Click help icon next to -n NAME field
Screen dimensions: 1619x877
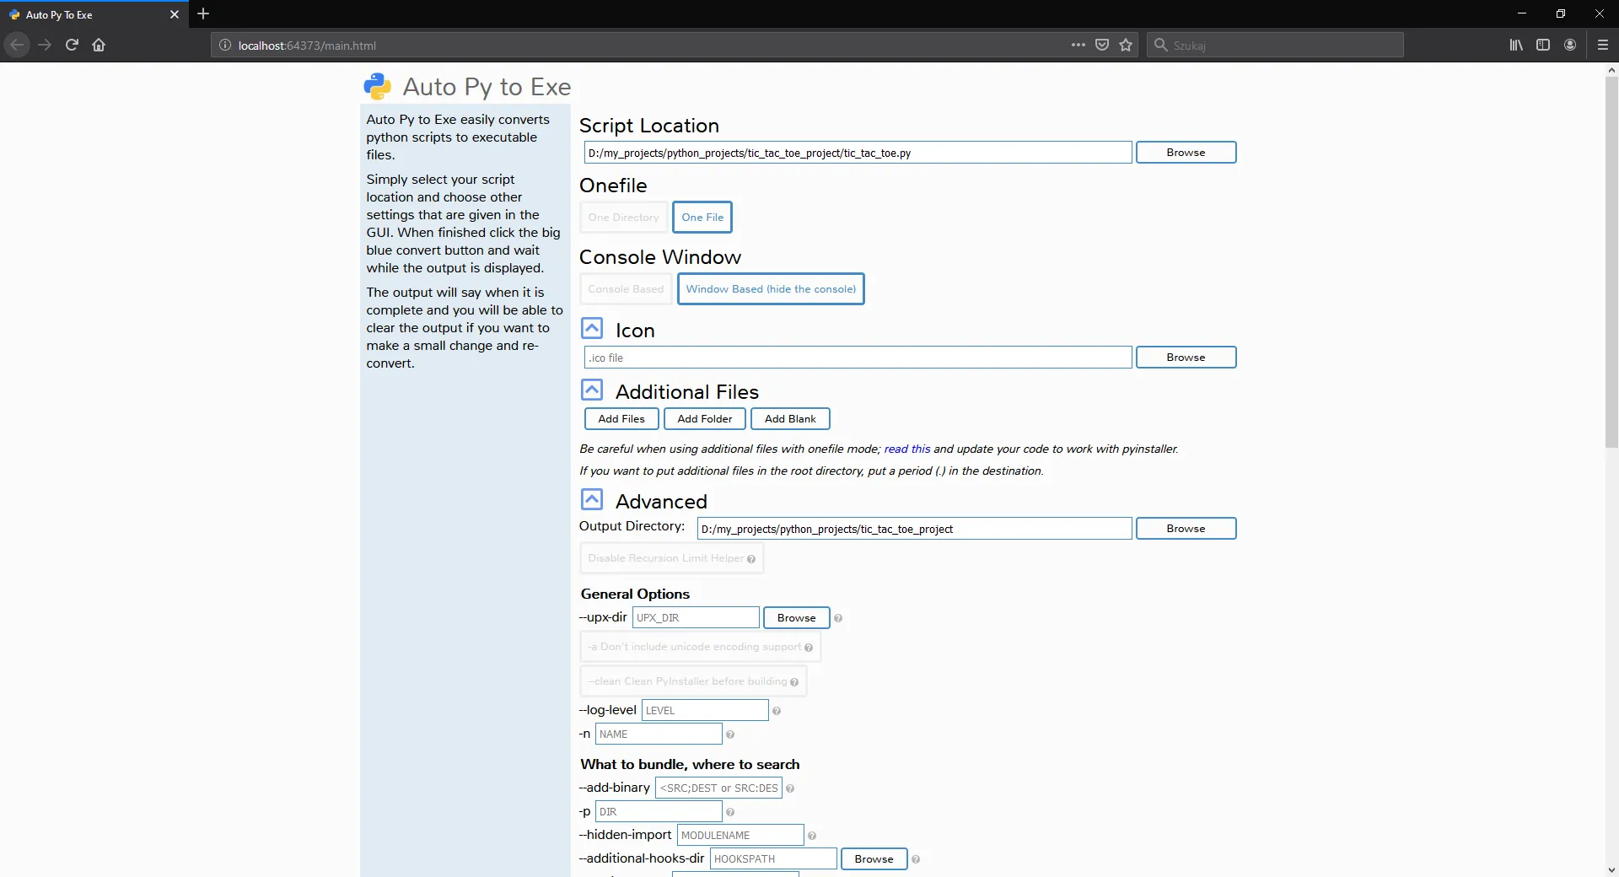(730, 735)
